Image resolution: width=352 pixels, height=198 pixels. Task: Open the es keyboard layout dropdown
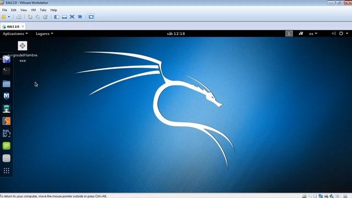pos(313,34)
